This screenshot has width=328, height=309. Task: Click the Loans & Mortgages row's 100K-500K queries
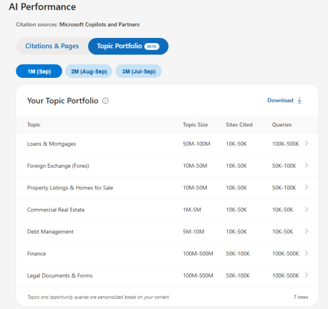pyautogui.click(x=286, y=144)
